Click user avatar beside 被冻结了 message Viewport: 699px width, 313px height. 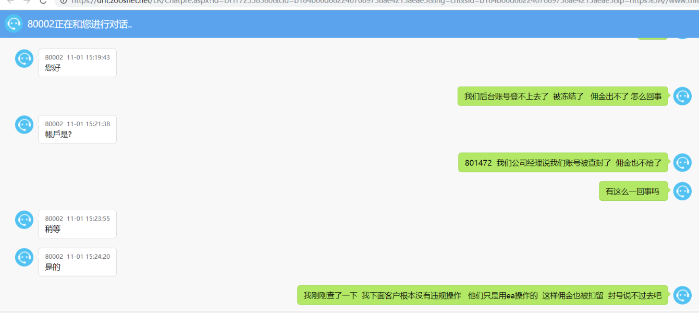click(x=682, y=96)
